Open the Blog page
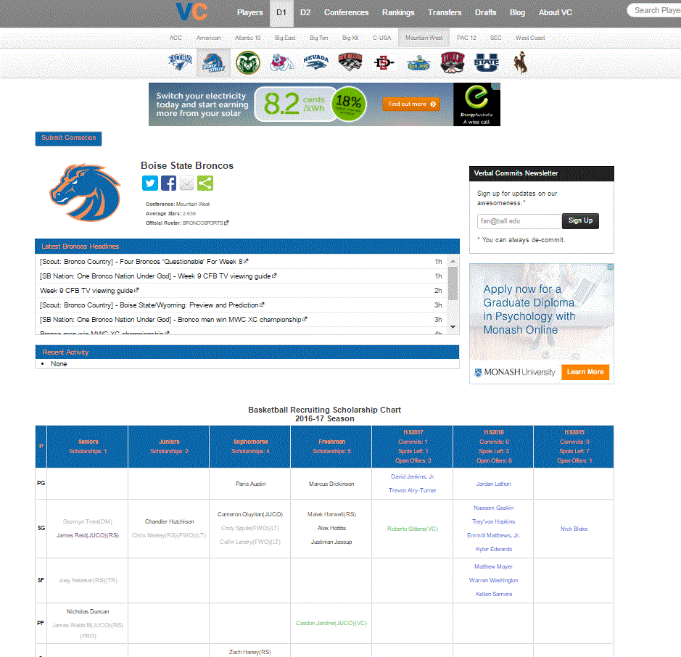Image resolution: width=681 pixels, height=657 pixels. pos(517,12)
